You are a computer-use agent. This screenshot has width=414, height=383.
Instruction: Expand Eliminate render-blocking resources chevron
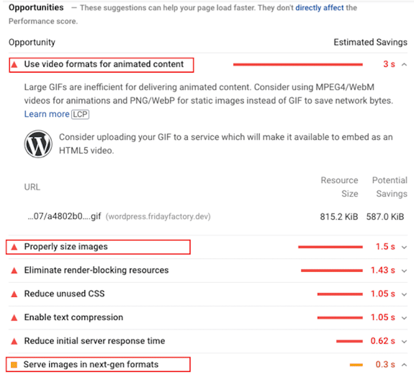pyautogui.click(x=404, y=271)
